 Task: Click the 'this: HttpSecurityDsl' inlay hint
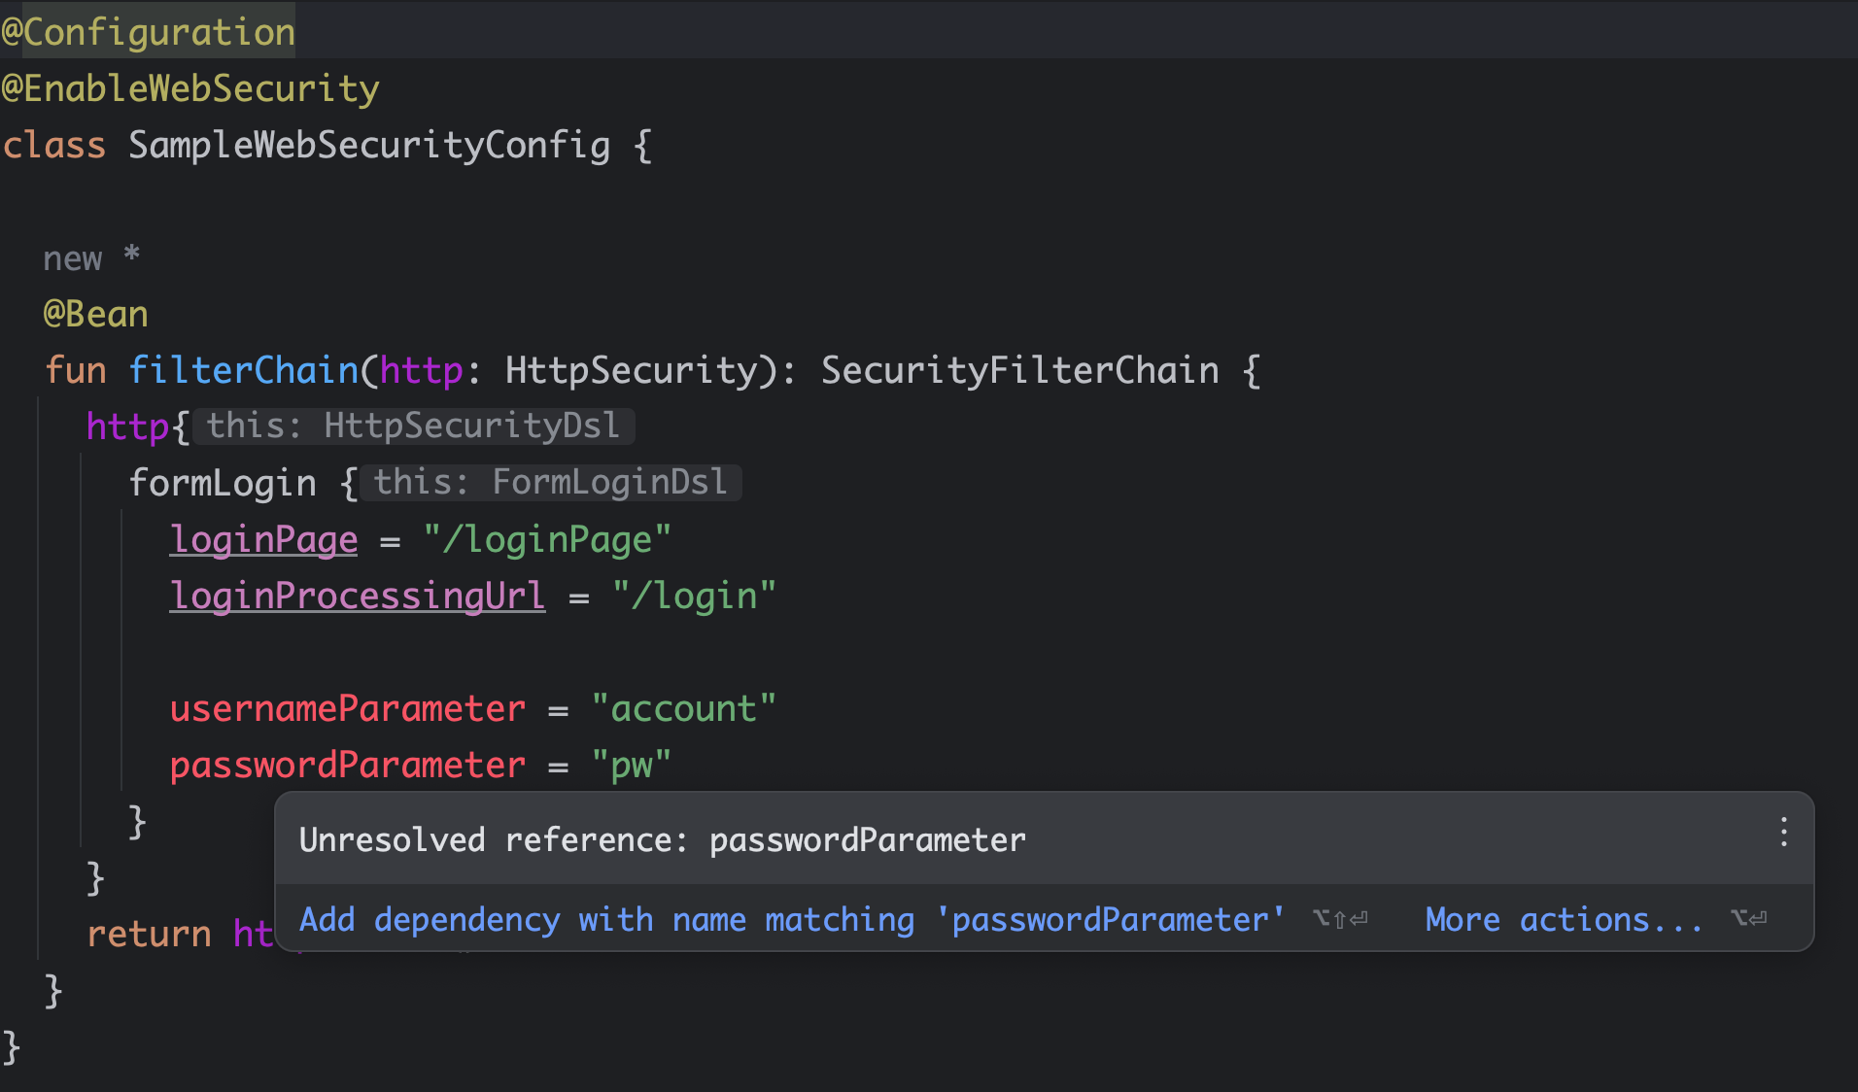pos(413,426)
